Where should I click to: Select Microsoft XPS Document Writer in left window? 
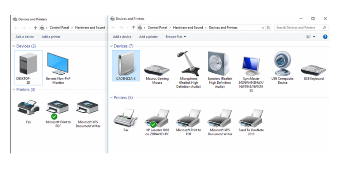point(88,114)
